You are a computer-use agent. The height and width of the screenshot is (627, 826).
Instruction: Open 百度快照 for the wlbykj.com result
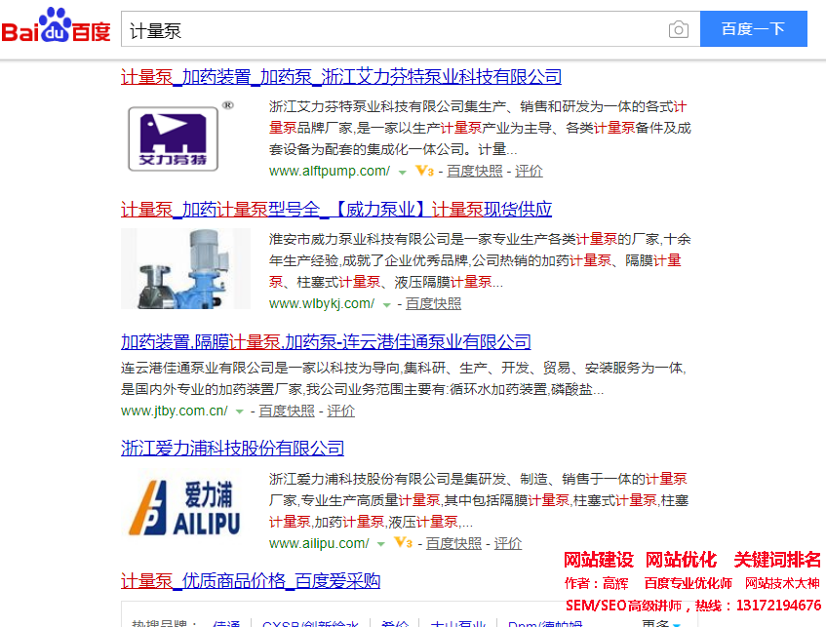pyautogui.click(x=433, y=304)
